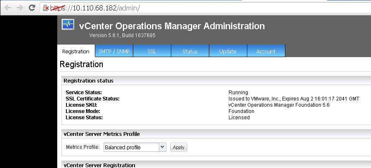Image resolution: width=371 pixels, height=168 pixels.
Task: Focus the address bar showing 10.110.68.182/admin/
Action: (167, 8)
